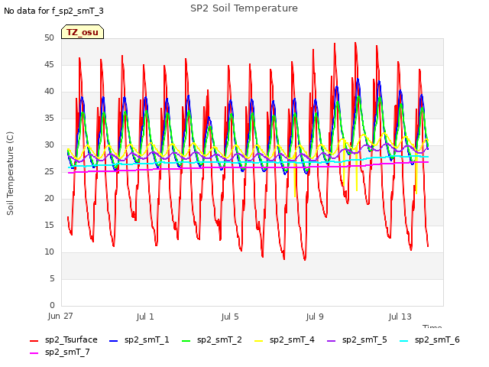Screen dimensions: 489x367
Task: Click the Jul 1 x-axis tick label
Action: click(x=145, y=317)
